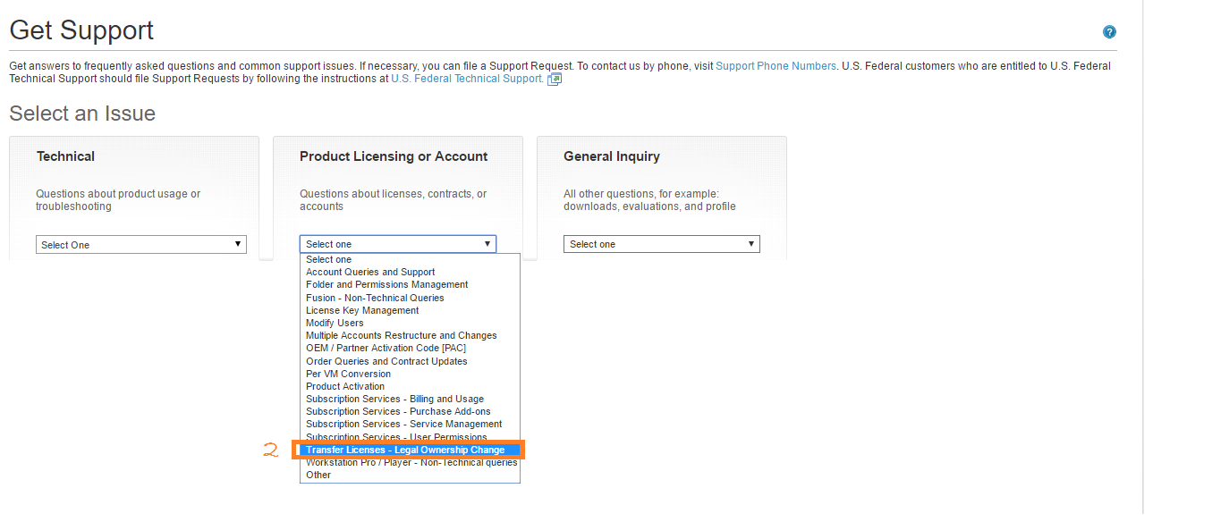Select Product Activation option
Screen dimensions: 1212x522
[344, 386]
